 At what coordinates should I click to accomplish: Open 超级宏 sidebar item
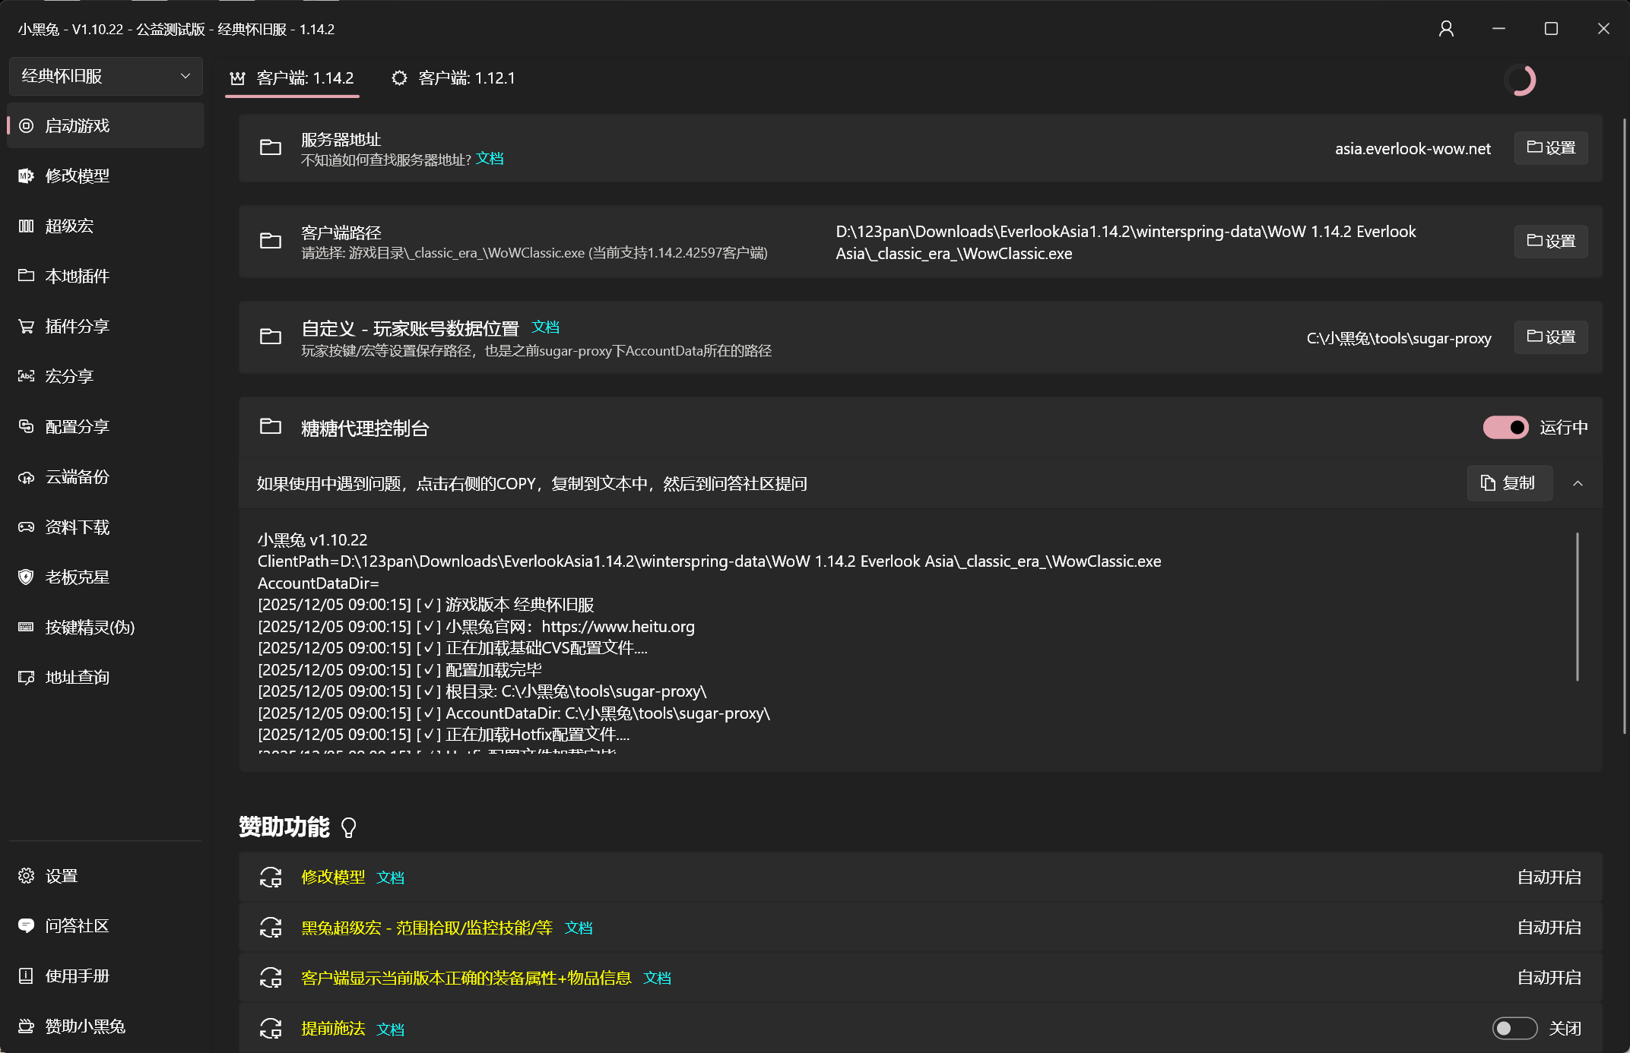tap(68, 226)
